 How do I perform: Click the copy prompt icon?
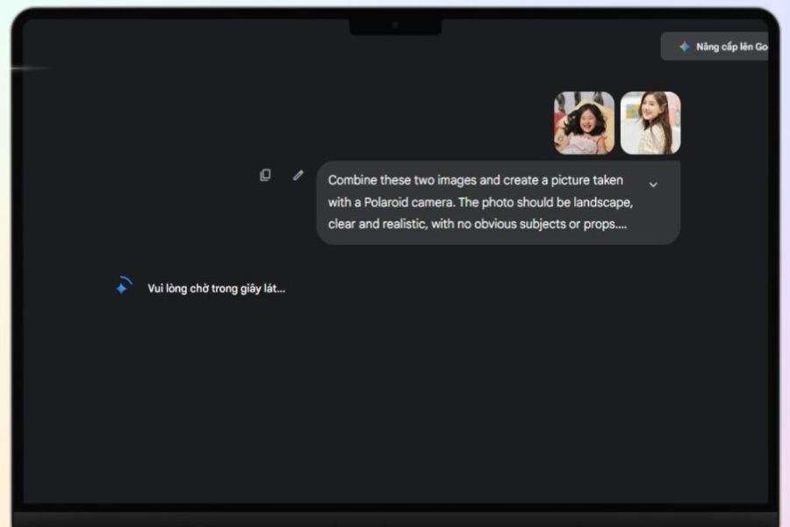pyautogui.click(x=265, y=176)
